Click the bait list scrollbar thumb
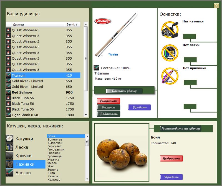The image size is (222, 186). [87, 142]
